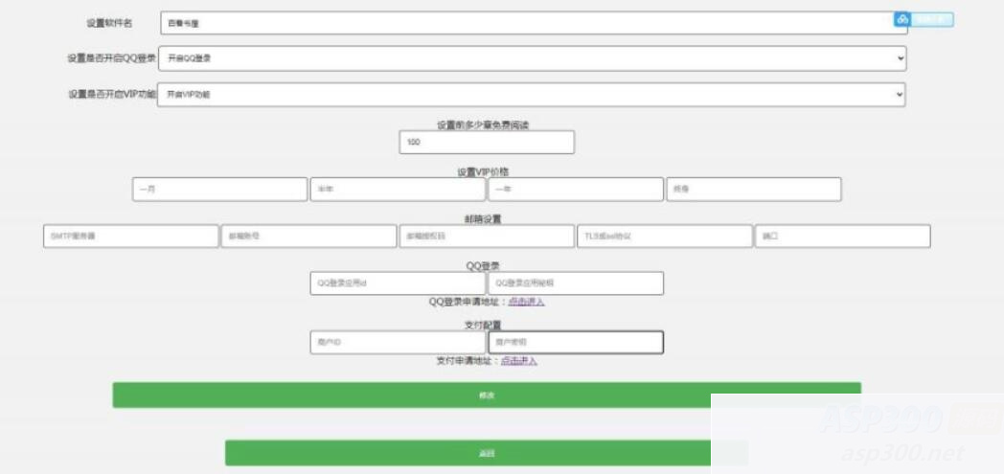Open the 支付申请地址 点击进入 link
1004x474 pixels.
click(x=518, y=361)
